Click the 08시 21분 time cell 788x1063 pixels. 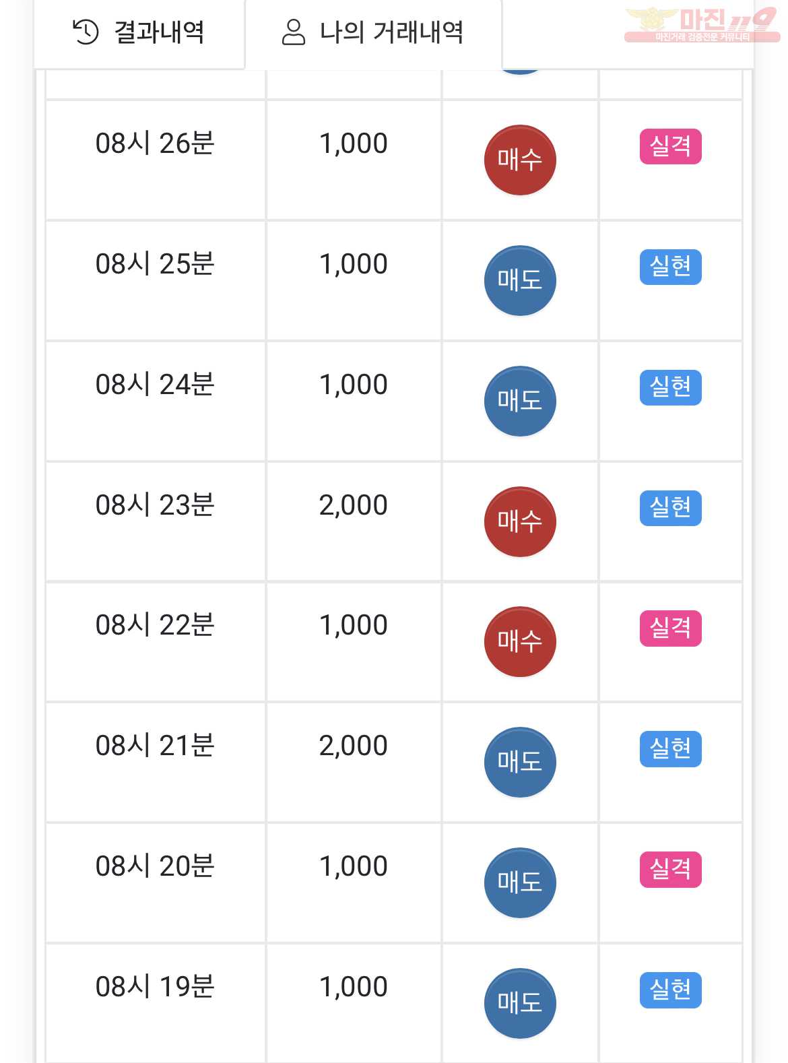coord(156,762)
